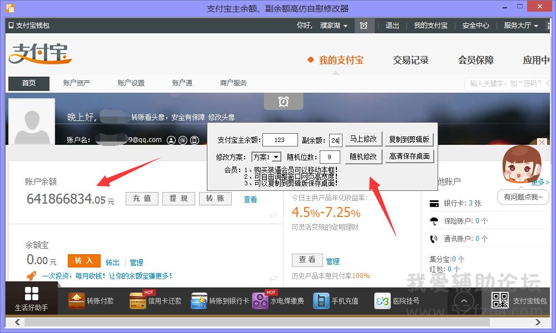Click the orange 转入 button
This screenshot has width=556, height=333.
click(x=84, y=261)
